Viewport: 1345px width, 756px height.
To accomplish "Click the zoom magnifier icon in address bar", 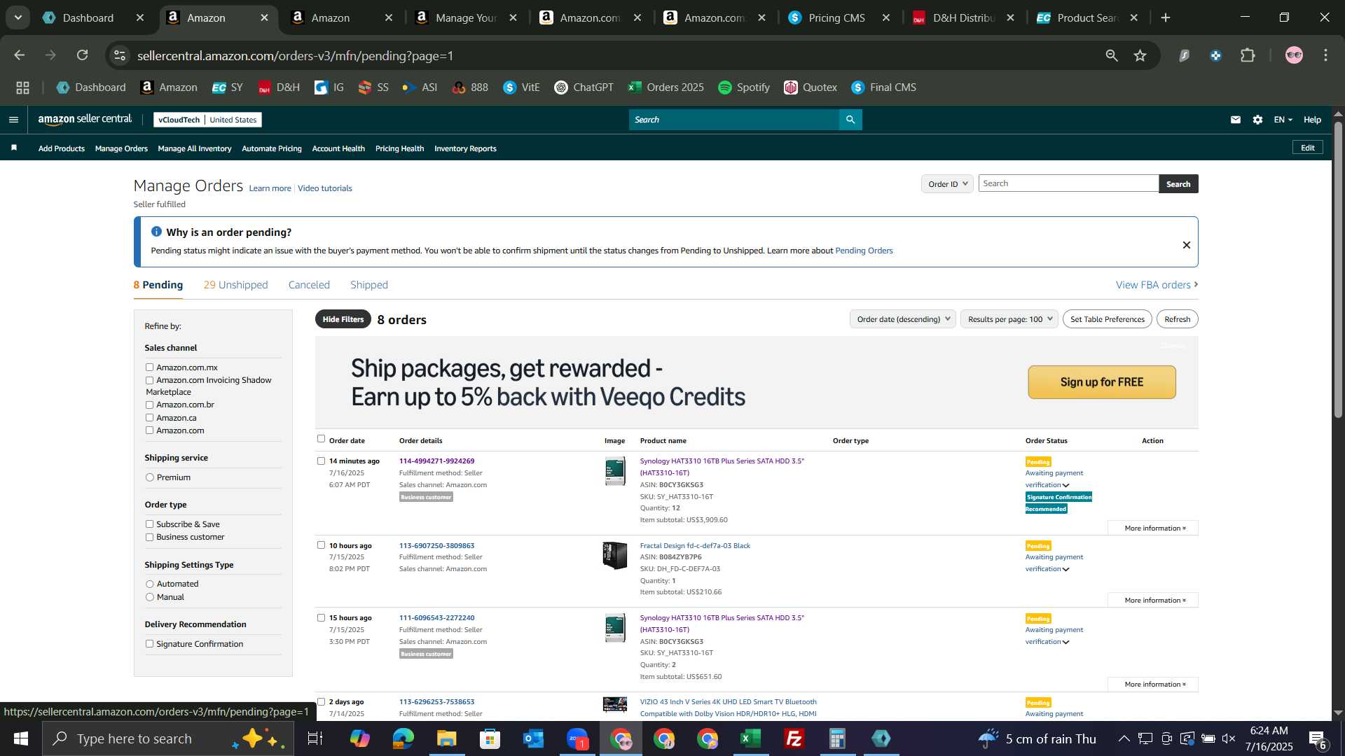I will click(1112, 55).
